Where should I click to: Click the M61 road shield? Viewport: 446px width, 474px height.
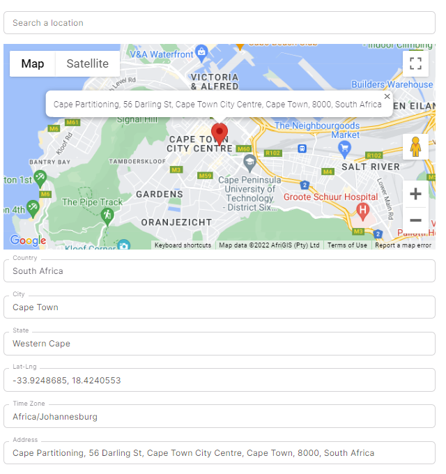click(72, 122)
